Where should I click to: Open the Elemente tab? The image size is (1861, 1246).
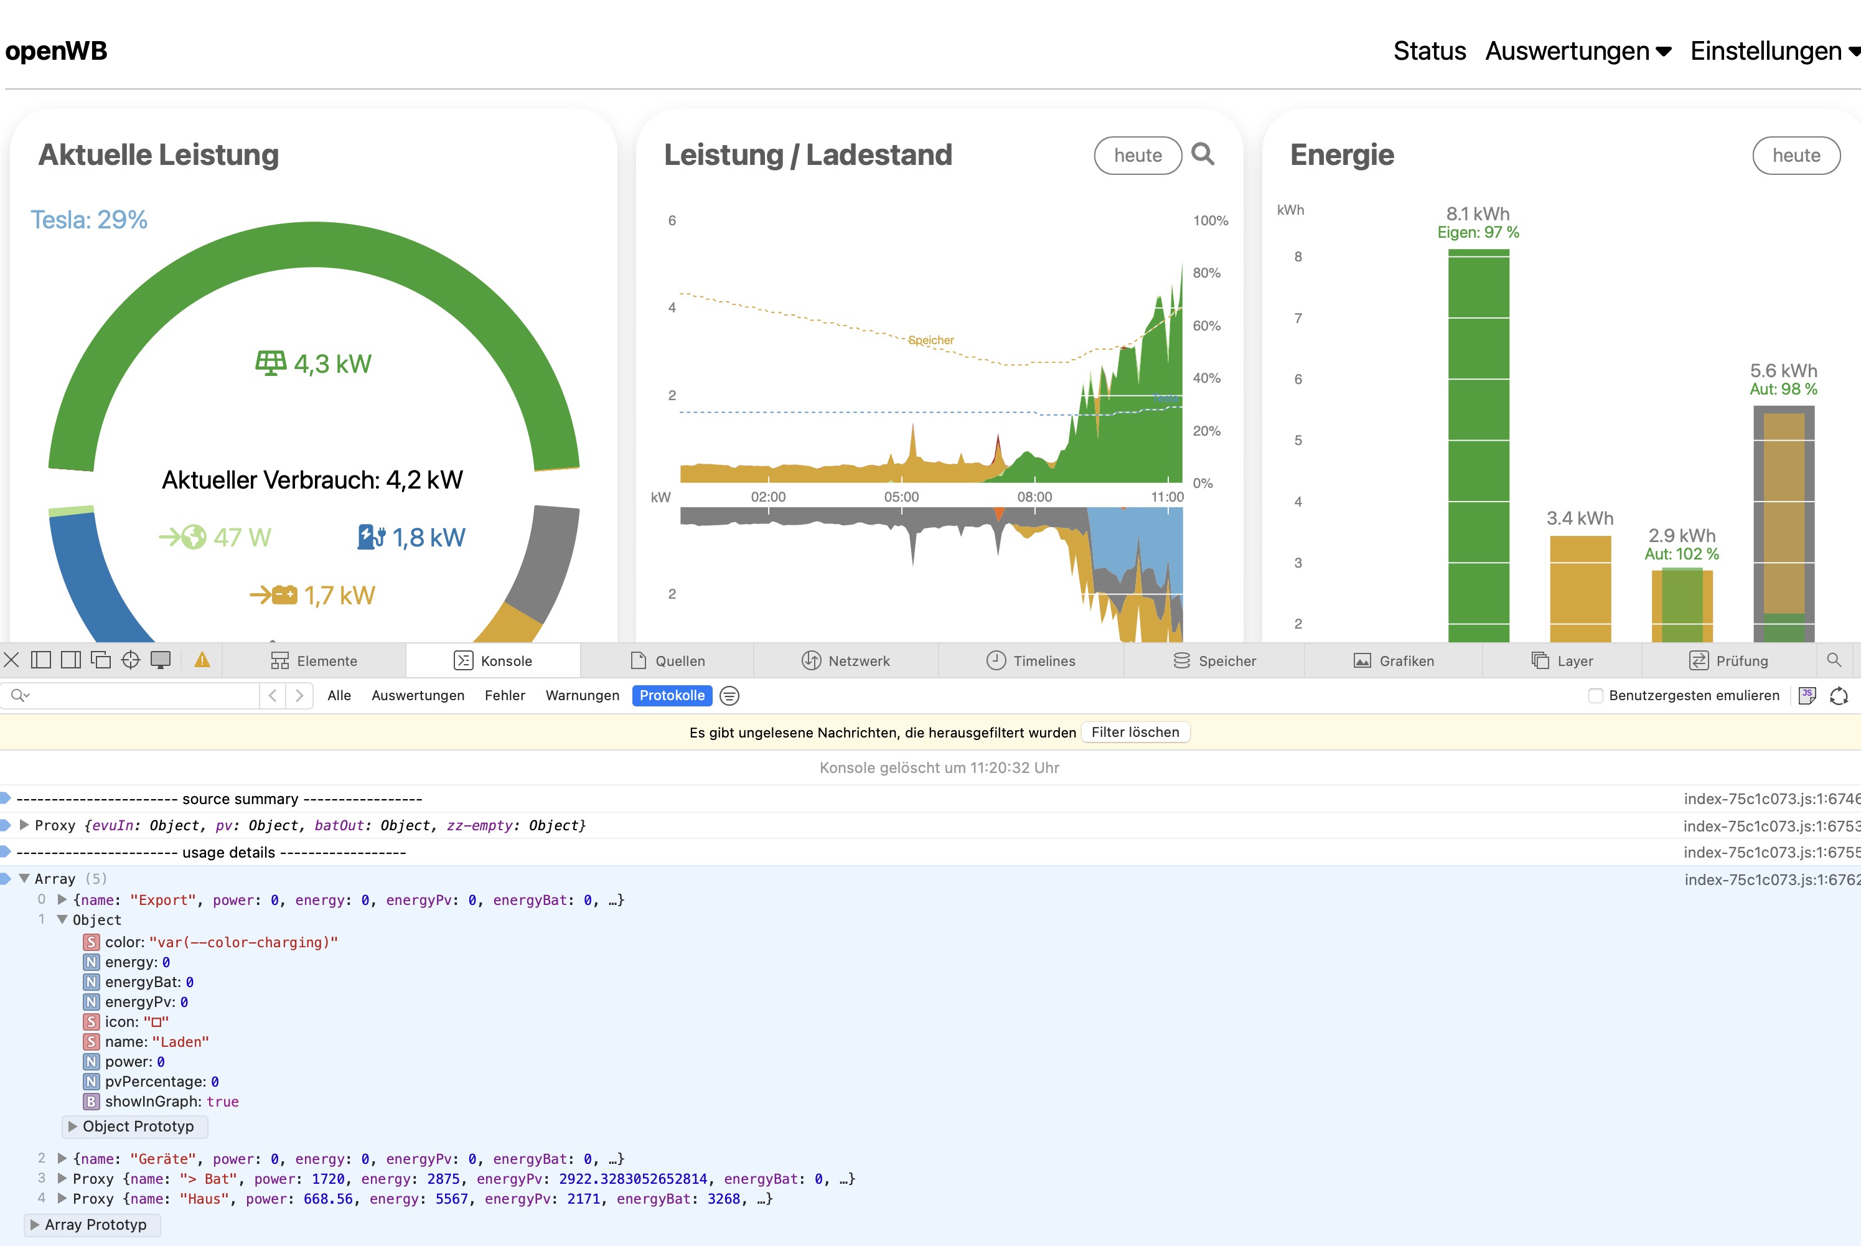(314, 660)
